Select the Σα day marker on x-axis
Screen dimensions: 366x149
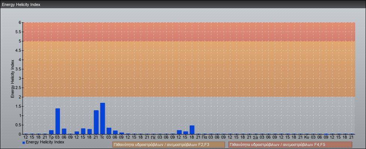pos(255,137)
